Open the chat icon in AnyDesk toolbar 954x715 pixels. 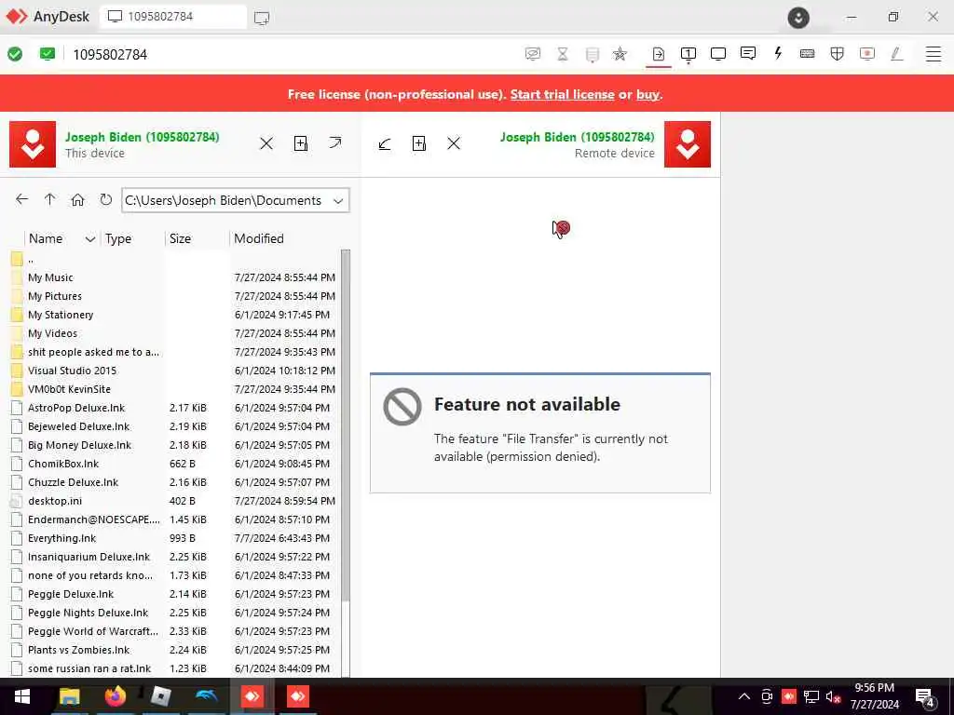748,53
